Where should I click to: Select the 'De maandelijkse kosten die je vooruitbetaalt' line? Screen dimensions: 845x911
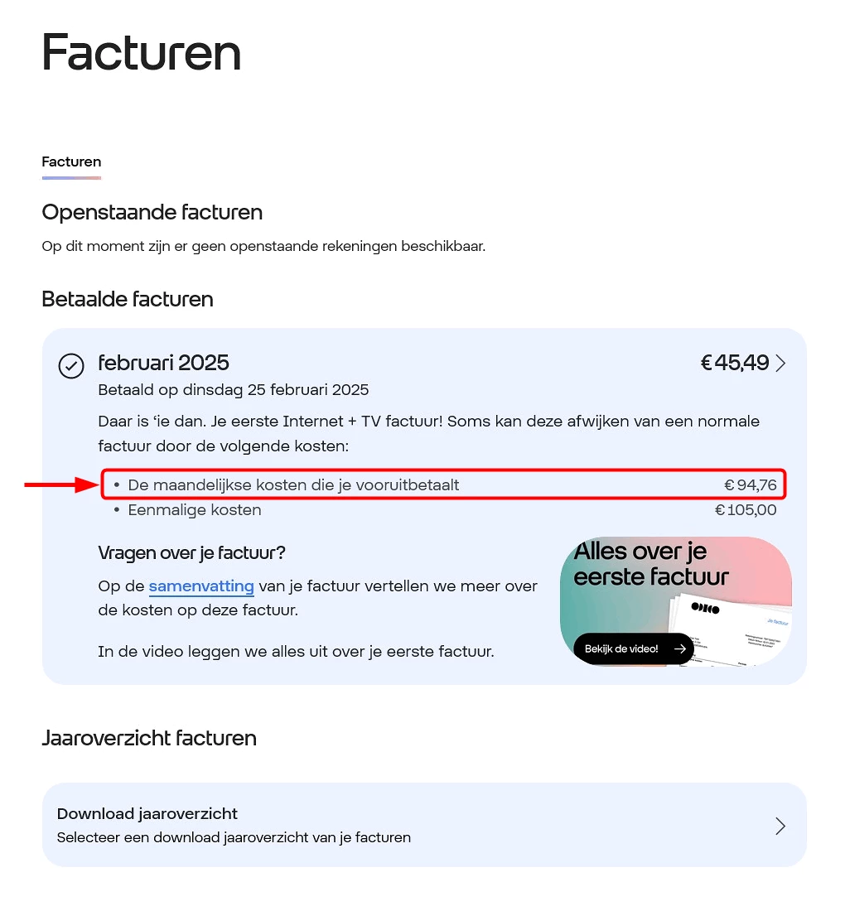click(x=293, y=485)
